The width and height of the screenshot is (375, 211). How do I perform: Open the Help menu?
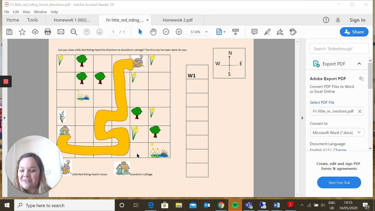[x=54, y=12]
